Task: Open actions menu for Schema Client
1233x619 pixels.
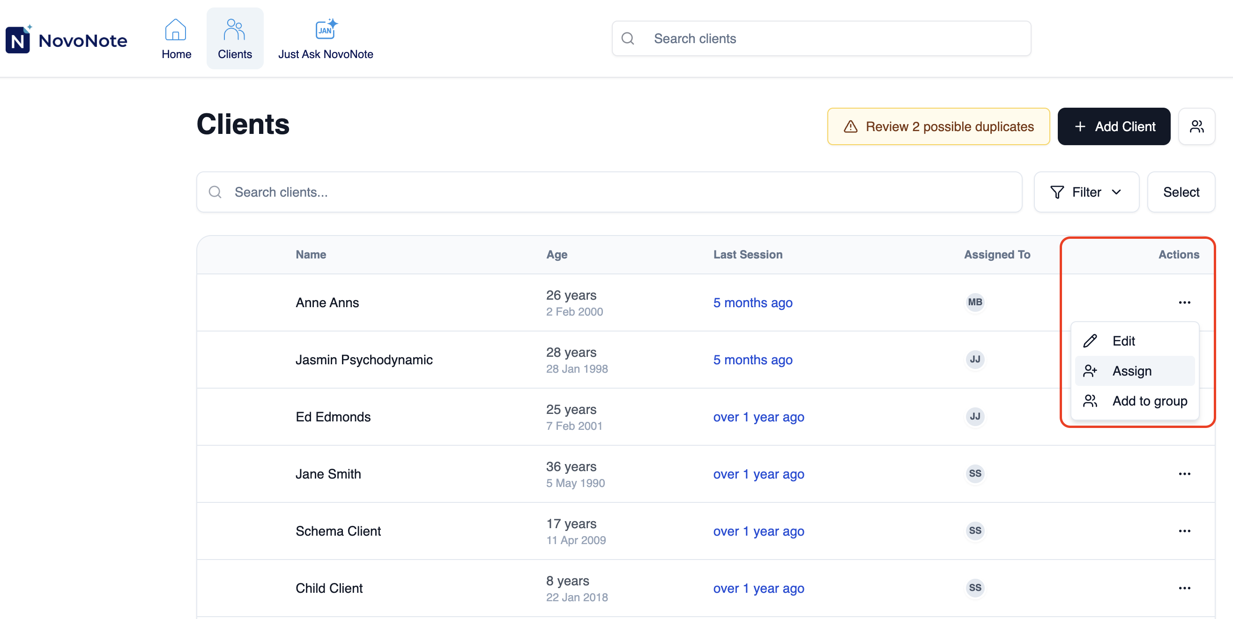Action: point(1184,531)
